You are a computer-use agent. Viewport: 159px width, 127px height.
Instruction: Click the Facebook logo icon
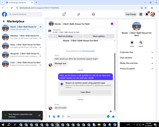[4, 14]
